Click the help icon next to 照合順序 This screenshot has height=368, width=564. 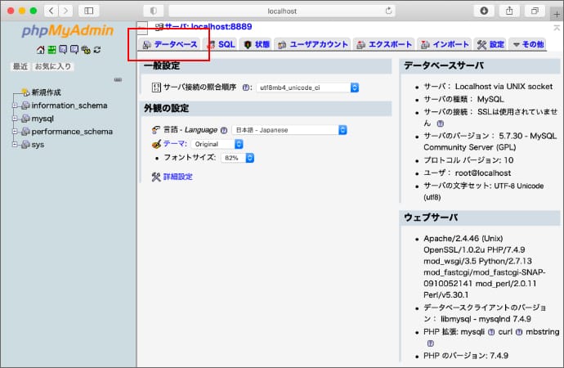tap(246, 87)
